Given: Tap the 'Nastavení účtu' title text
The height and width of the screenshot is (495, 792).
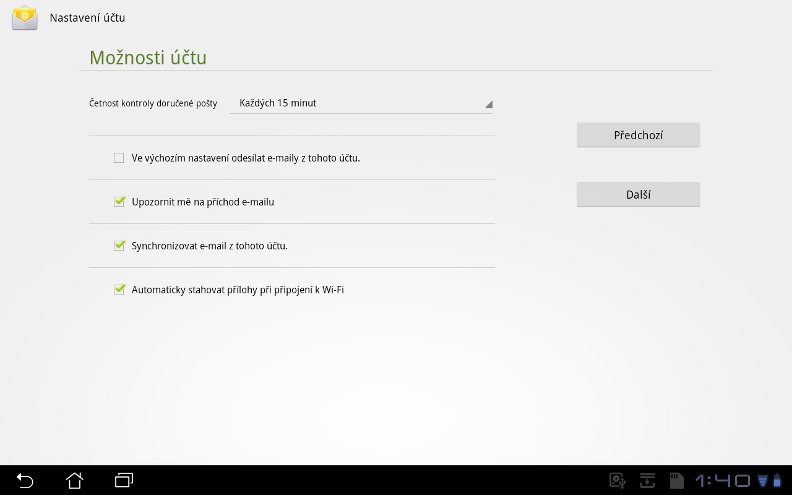Looking at the screenshot, I should point(87,18).
